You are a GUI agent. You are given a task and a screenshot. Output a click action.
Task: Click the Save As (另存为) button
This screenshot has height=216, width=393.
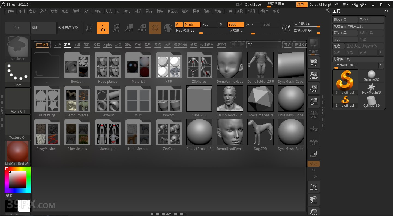(x=371, y=20)
